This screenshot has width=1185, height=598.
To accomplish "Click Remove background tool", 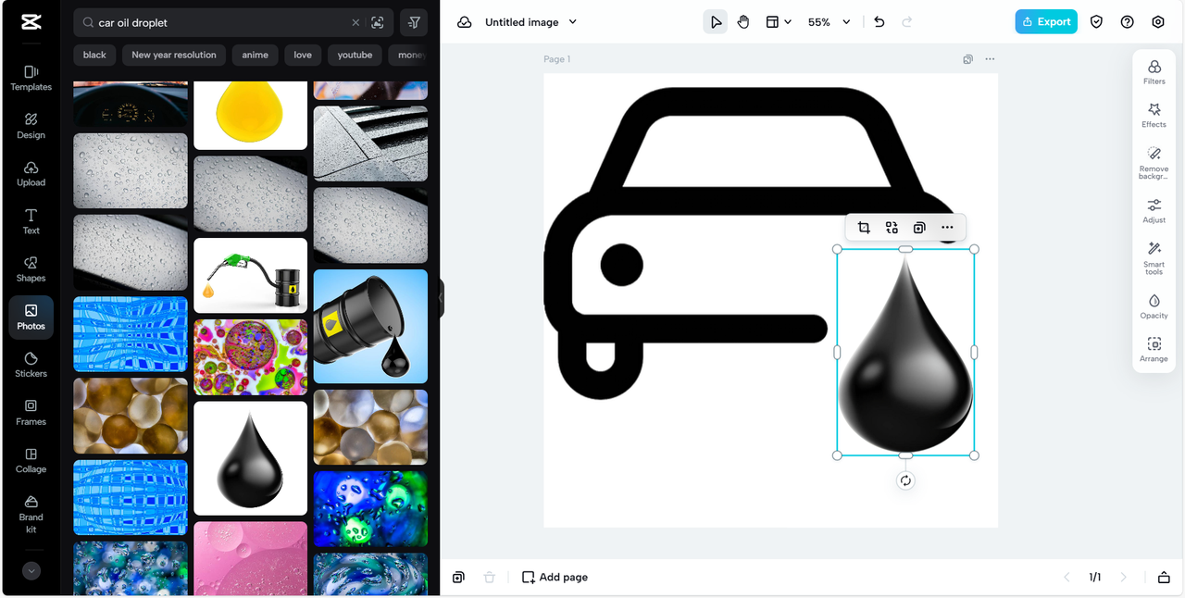I will (x=1154, y=162).
